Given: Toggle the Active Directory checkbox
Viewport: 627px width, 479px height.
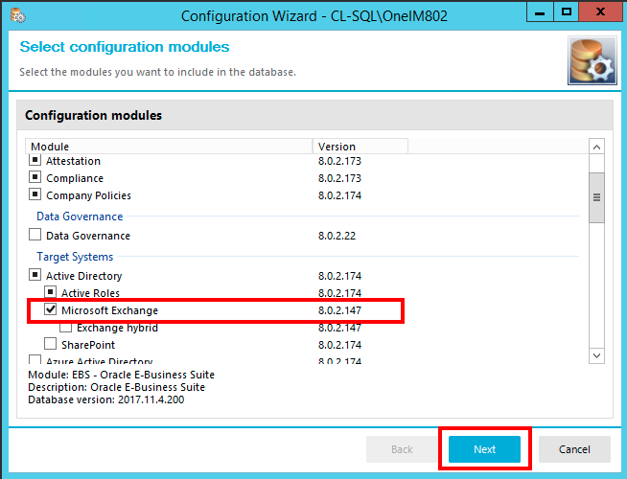Looking at the screenshot, I should tap(35, 274).
